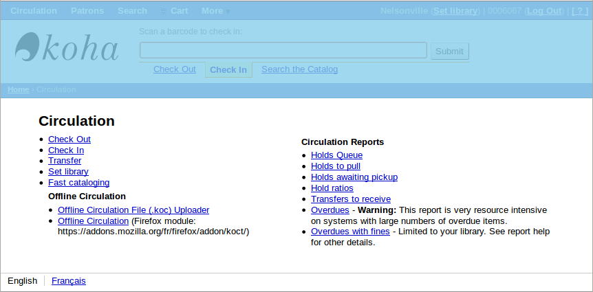
Task: Switch to the Check Out tab
Action: click(174, 69)
